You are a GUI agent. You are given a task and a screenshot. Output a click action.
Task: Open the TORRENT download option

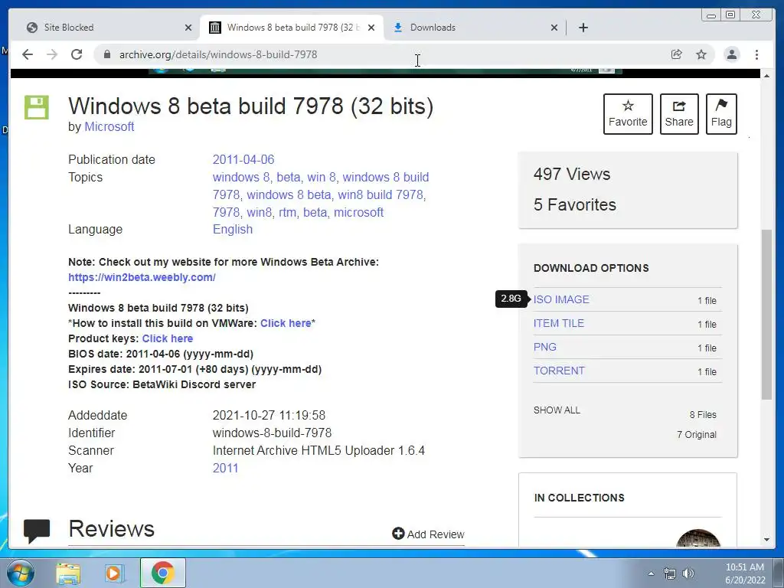(559, 371)
